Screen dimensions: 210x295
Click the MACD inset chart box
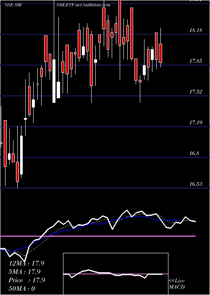tap(115, 274)
